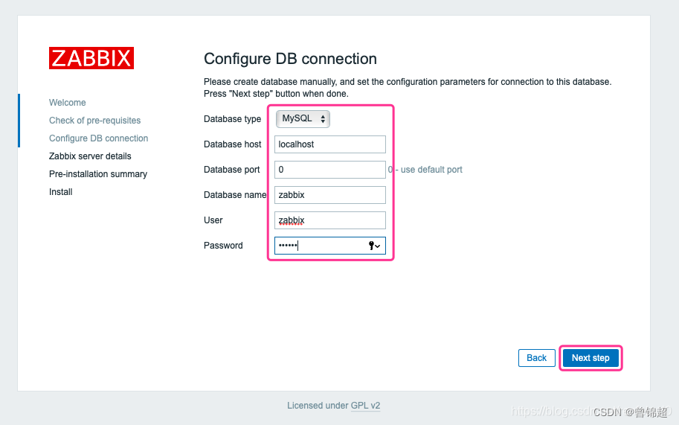Image resolution: width=679 pixels, height=425 pixels.
Task: Click the Next step button
Action: [x=590, y=358]
